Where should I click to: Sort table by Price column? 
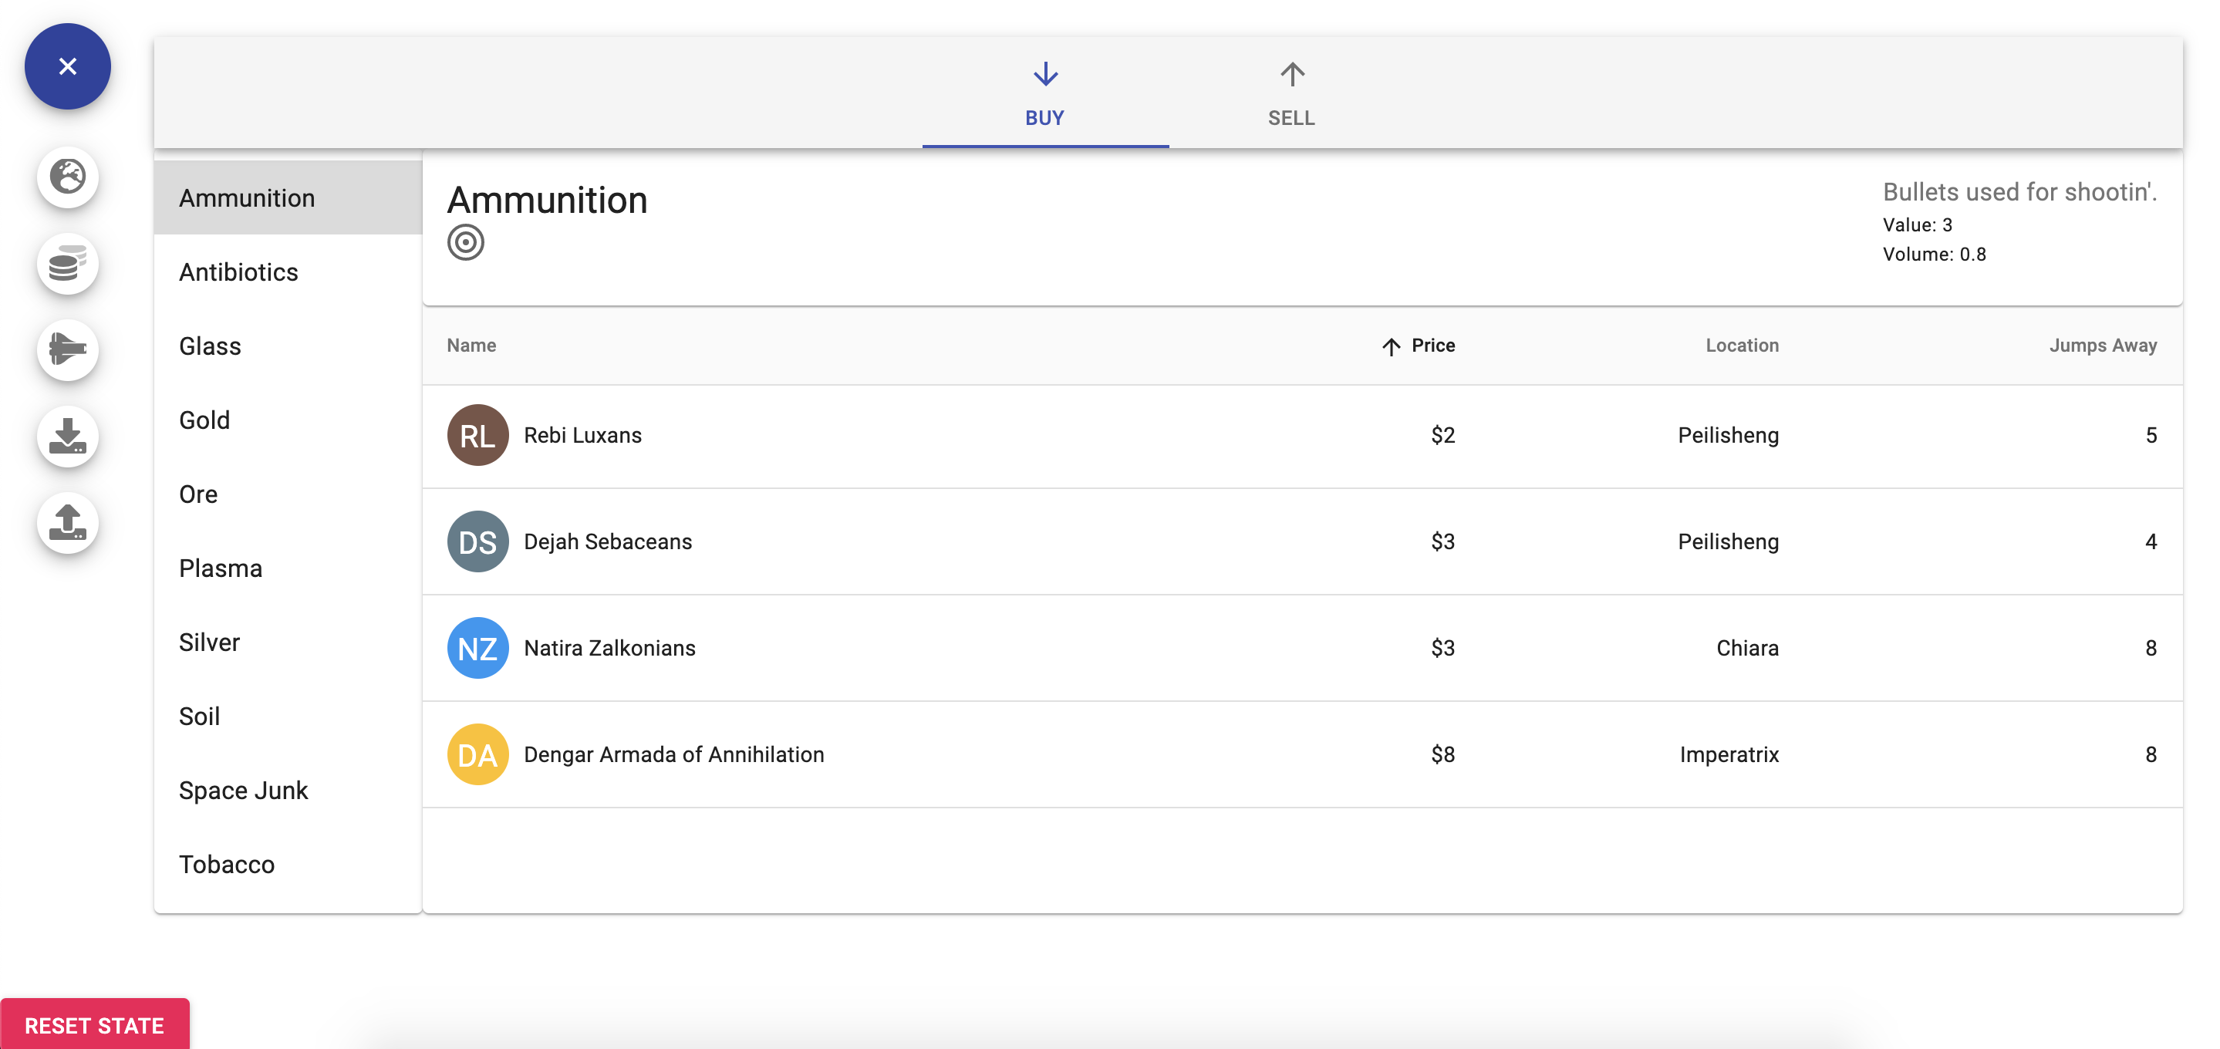(1432, 346)
